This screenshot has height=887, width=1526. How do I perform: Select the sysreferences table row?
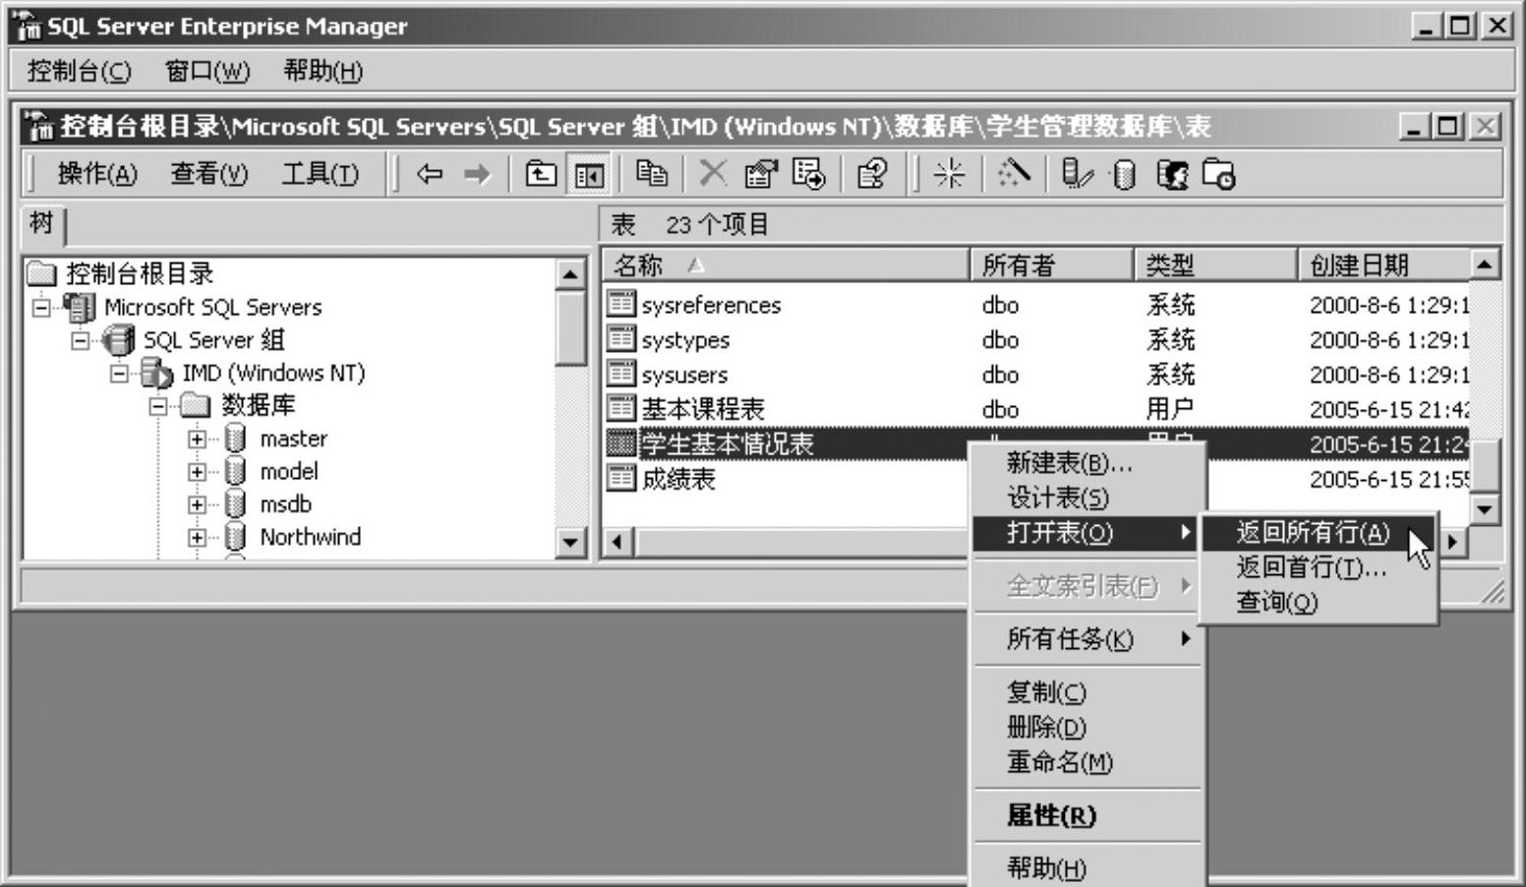coord(1036,306)
